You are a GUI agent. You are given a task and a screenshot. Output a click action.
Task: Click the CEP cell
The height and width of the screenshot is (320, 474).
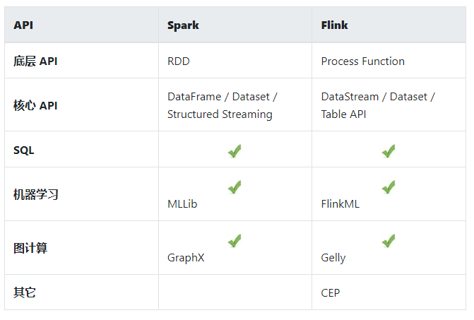(330, 292)
